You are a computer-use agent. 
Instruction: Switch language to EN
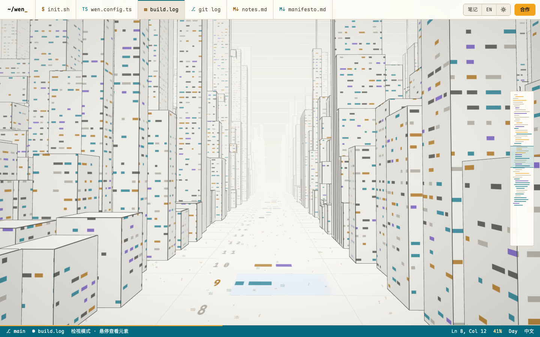coord(489,10)
